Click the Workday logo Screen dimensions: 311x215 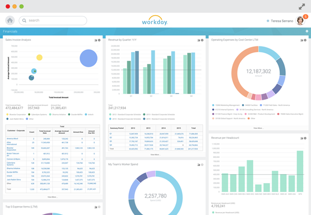coord(155,20)
